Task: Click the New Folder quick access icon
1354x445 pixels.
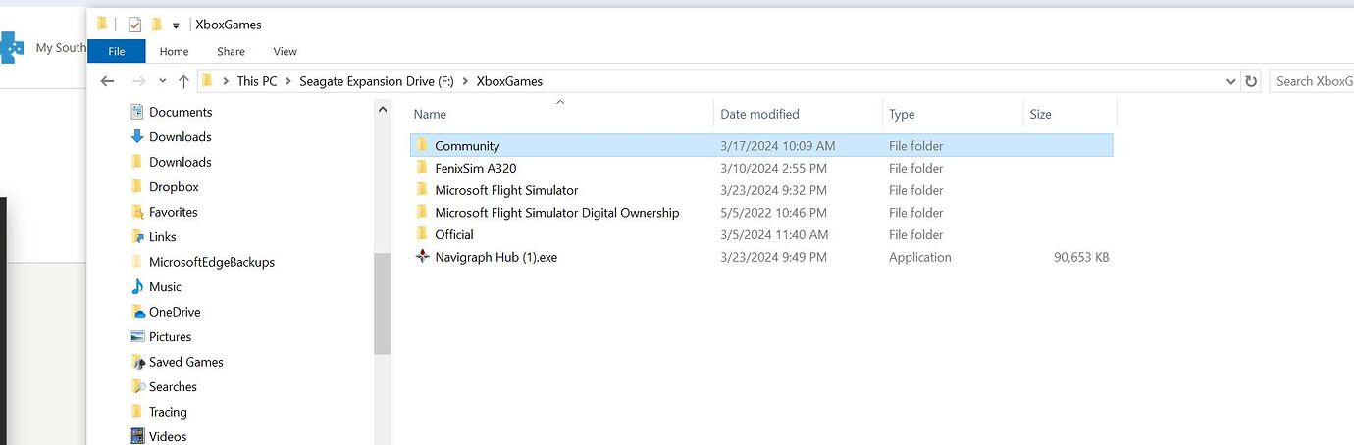Action: 156,25
